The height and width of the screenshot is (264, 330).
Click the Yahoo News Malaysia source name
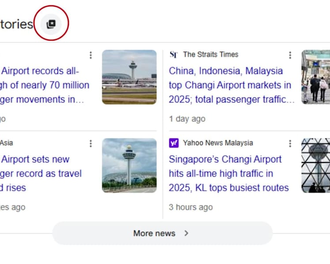pos(218,143)
